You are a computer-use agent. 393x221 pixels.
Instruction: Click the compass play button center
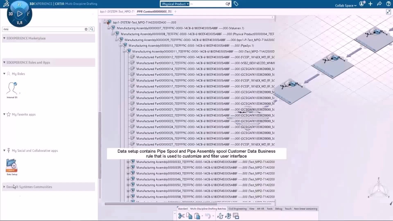pyautogui.click(x=20, y=14)
